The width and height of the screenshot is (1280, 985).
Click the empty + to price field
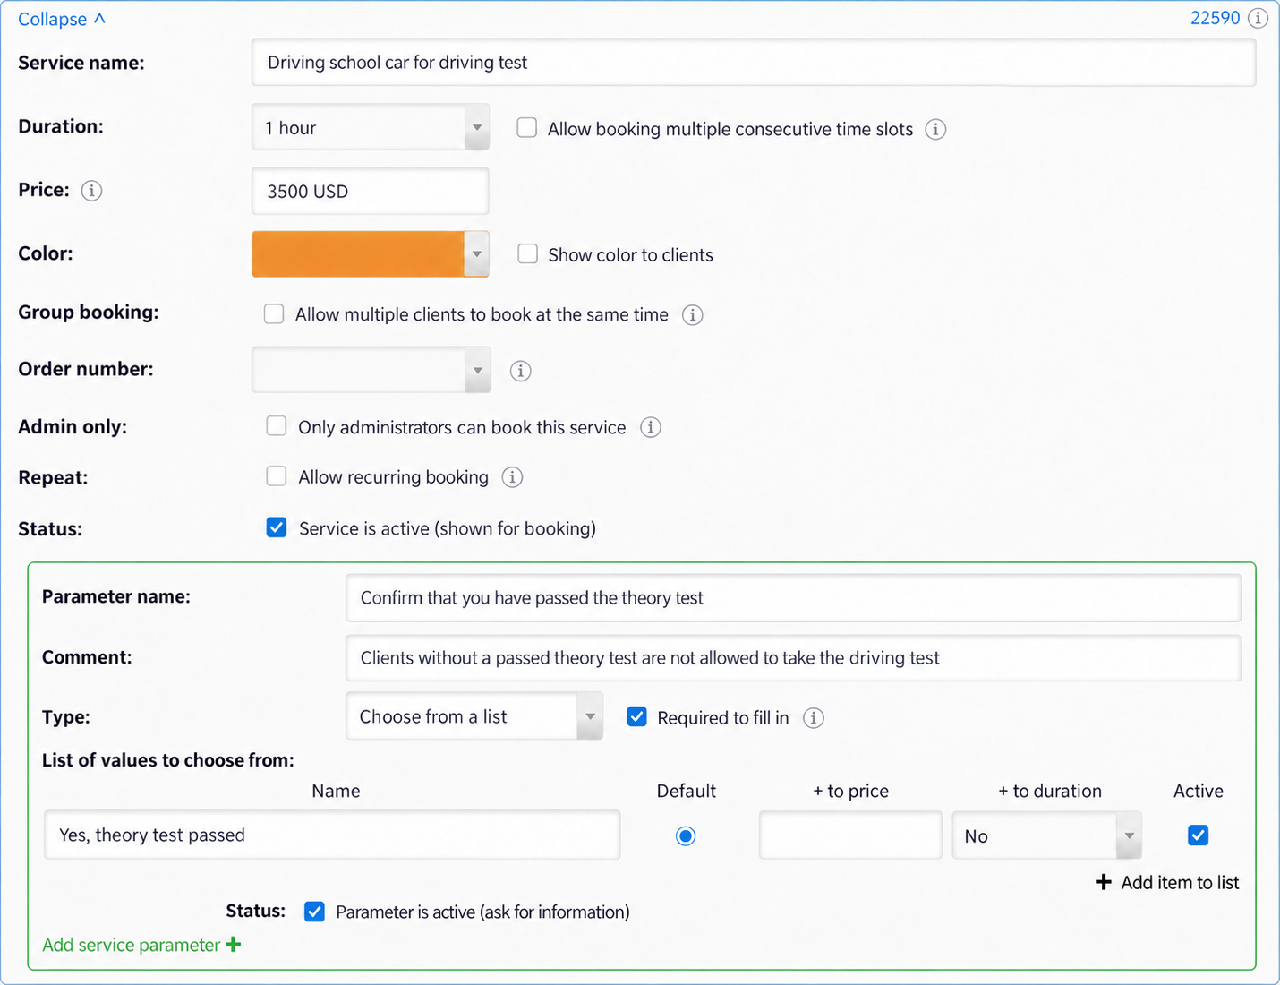point(850,835)
